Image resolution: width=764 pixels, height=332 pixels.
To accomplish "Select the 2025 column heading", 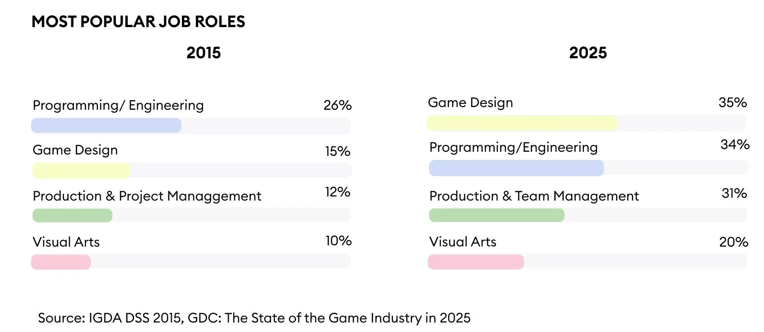I will [588, 53].
